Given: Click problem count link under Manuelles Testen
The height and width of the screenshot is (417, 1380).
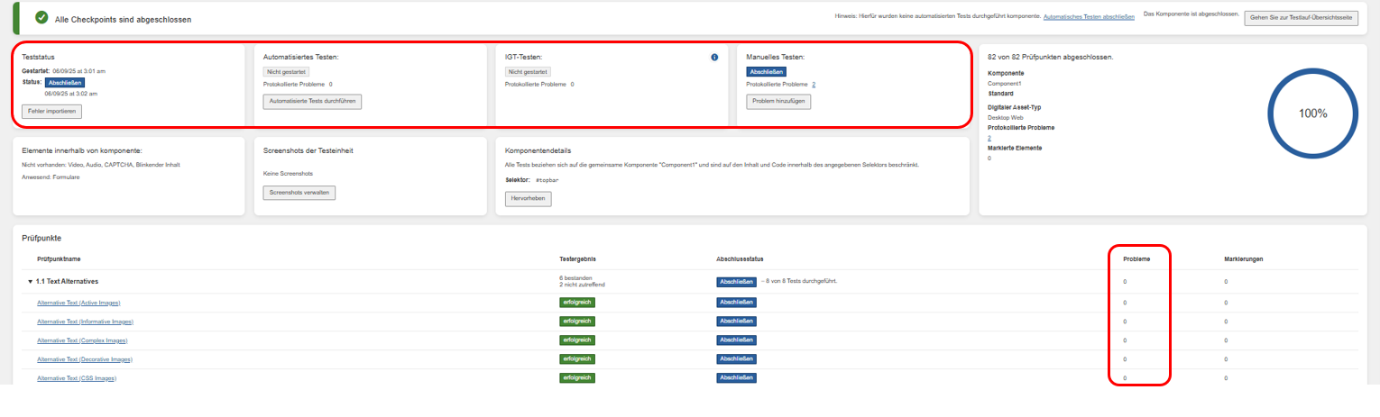Looking at the screenshot, I should click(x=814, y=84).
